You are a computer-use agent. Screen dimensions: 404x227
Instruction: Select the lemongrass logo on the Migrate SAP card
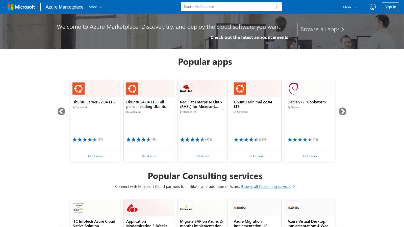186,208
